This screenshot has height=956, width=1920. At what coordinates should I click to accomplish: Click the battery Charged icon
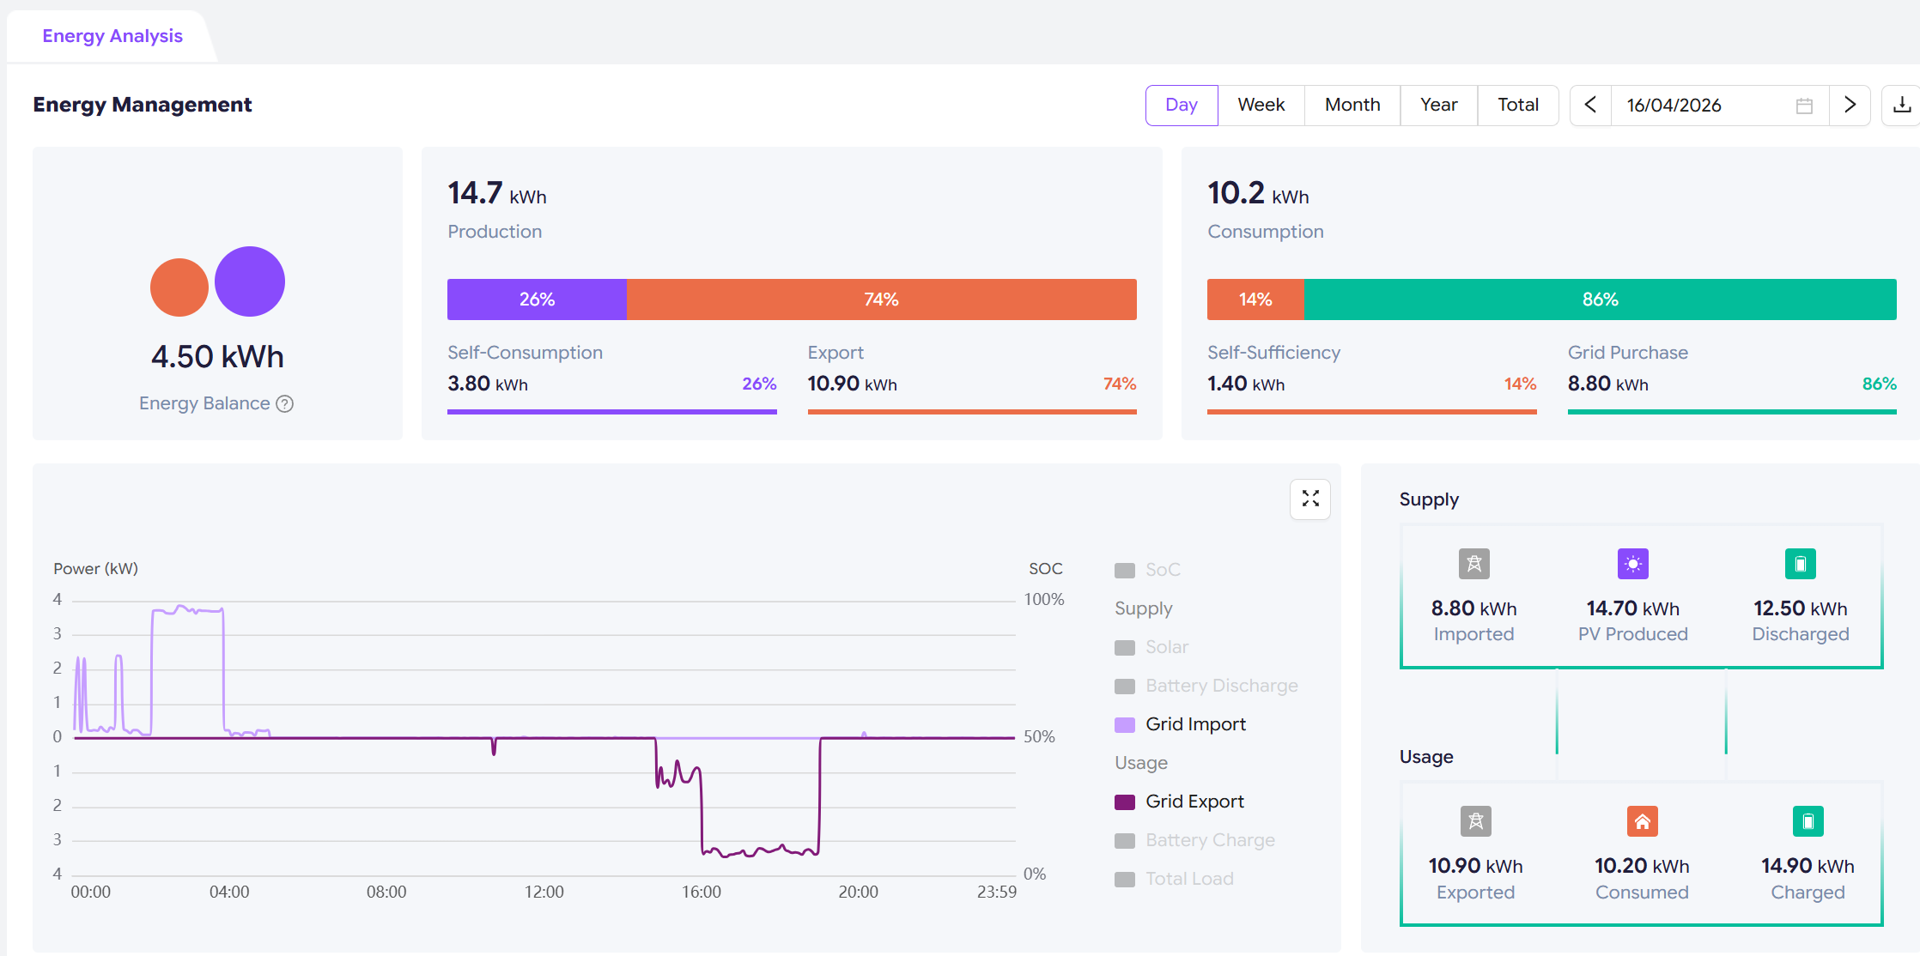(x=1808, y=821)
